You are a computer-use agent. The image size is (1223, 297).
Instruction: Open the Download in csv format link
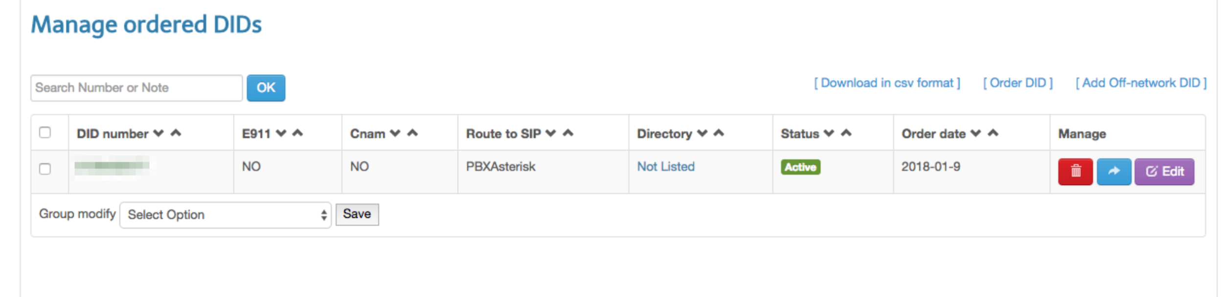point(887,83)
